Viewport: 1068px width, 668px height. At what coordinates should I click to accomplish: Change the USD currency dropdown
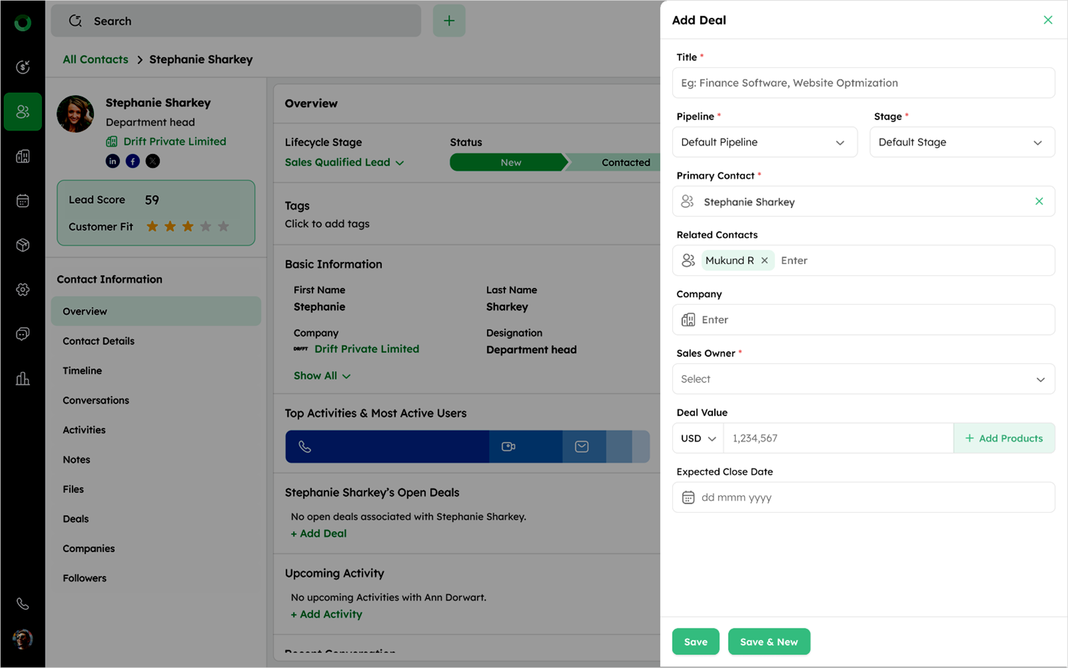coord(698,438)
